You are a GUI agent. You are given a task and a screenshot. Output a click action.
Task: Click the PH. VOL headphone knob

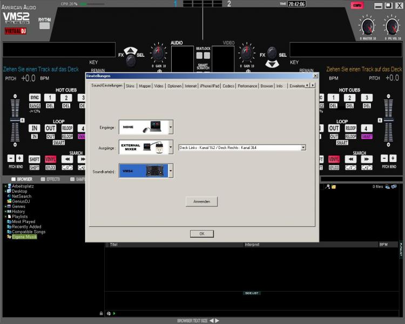point(392,26)
